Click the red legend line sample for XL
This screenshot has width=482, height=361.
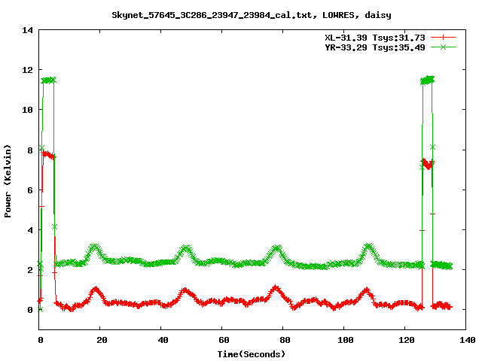443,38
